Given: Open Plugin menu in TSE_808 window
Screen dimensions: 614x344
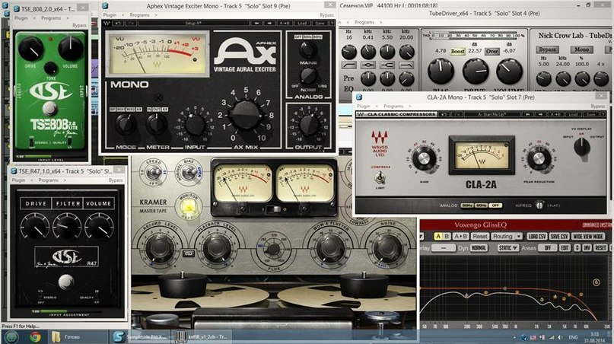Looking at the screenshot, I should coord(21,18).
